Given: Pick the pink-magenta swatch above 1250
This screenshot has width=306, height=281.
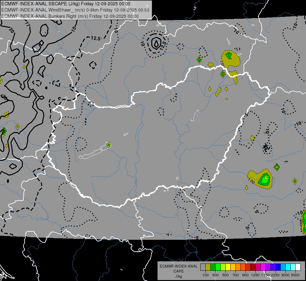Looking at the screenshot, I should coord(258,267).
